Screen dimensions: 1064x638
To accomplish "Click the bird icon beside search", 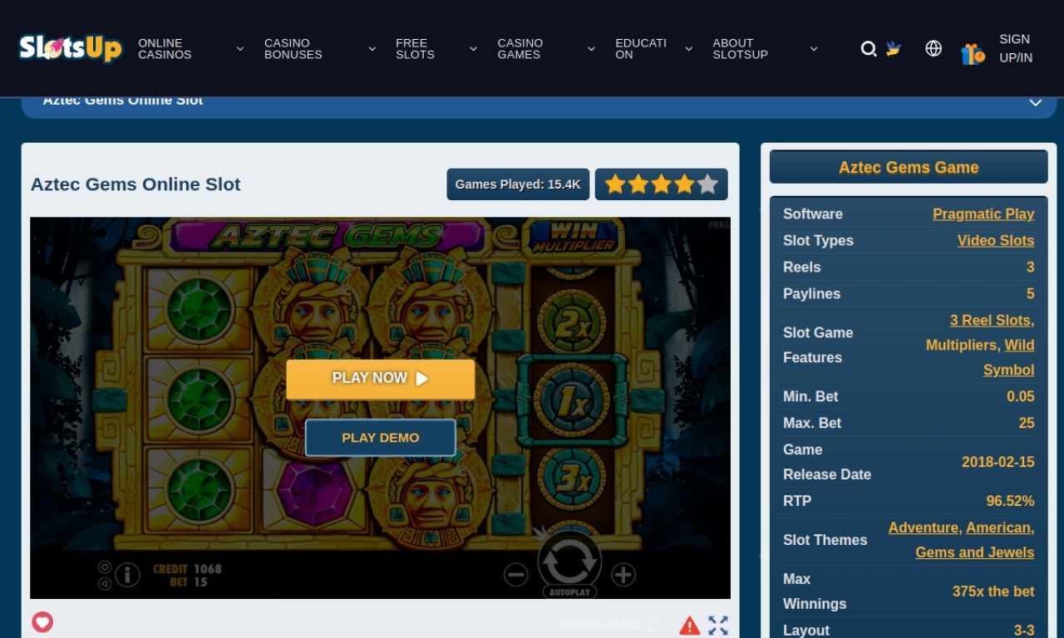I will (894, 48).
